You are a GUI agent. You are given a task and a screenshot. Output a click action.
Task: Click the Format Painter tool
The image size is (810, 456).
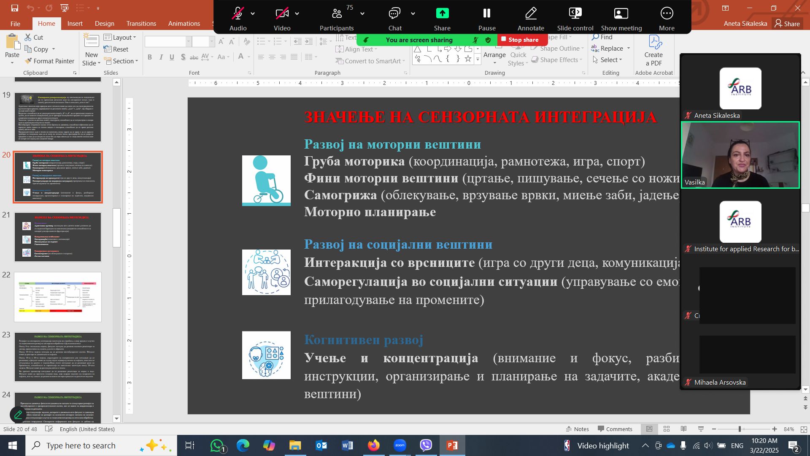[x=49, y=61]
